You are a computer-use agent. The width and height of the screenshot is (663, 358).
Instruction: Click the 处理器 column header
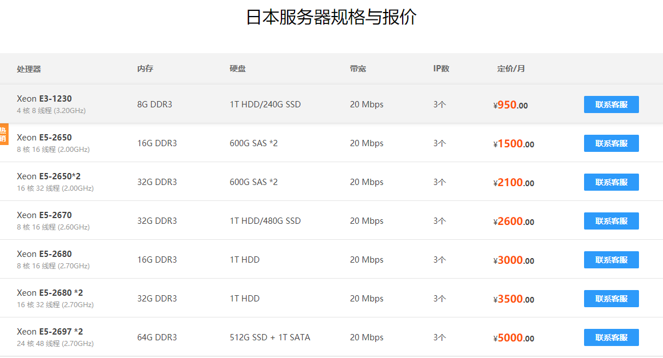tap(29, 69)
